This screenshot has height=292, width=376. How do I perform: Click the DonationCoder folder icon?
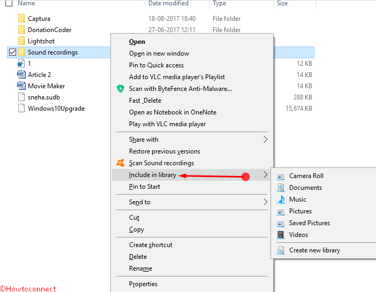point(21,29)
